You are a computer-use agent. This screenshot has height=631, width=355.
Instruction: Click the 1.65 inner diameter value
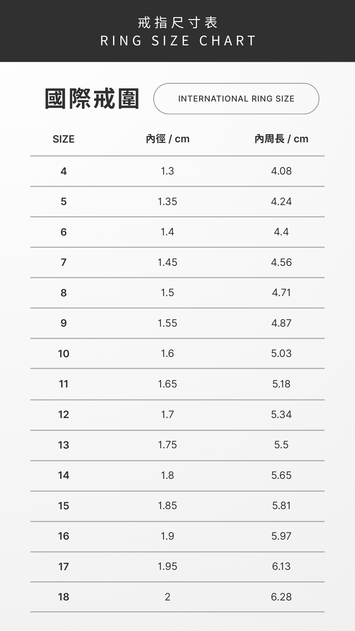click(167, 384)
